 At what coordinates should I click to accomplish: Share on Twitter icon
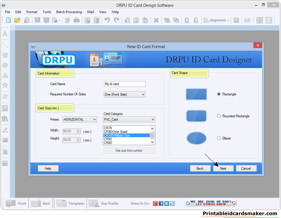pyautogui.click(x=167, y=203)
